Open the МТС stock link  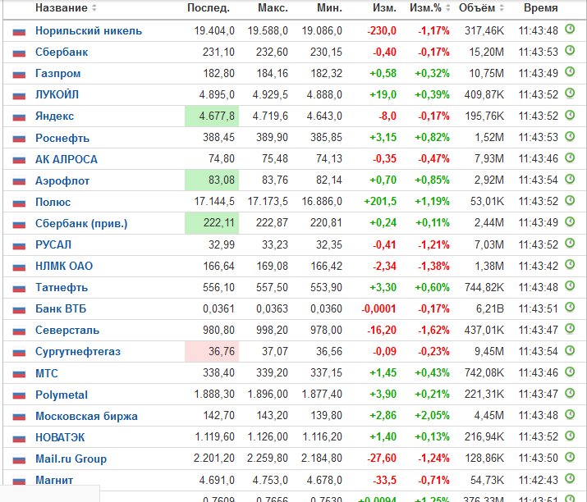(47, 373)
